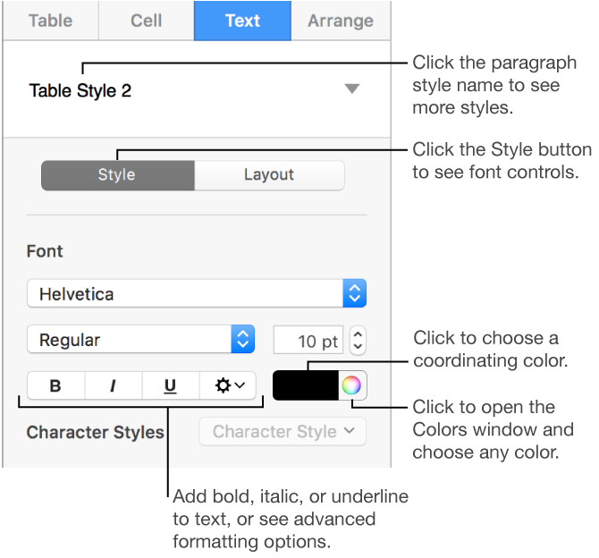Image resolution: width=599 pixels, height=558 pixels.
Task: Open the Character Style popup menu
Action: [x=283, y=432]
